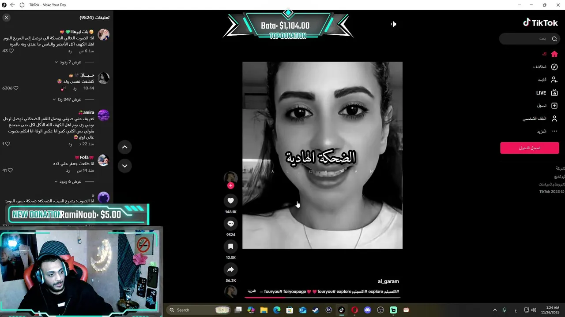The image size is (565, 317).
Task: Open amira username in comments
Action: 88,113
